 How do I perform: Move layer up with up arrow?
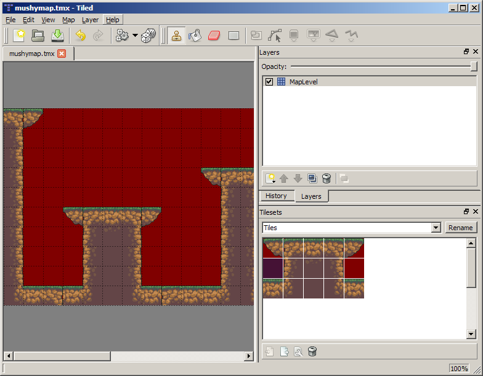283,178
